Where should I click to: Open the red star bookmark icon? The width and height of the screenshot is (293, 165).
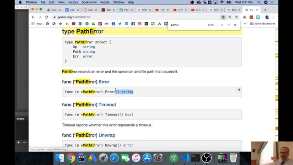pyautogui.click(x=60, y=23)
